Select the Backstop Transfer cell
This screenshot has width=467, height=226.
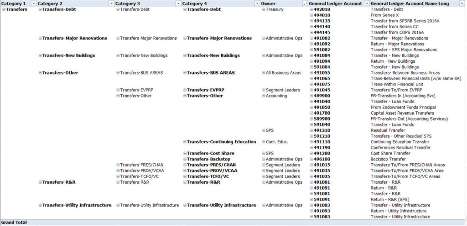(388, 160)
